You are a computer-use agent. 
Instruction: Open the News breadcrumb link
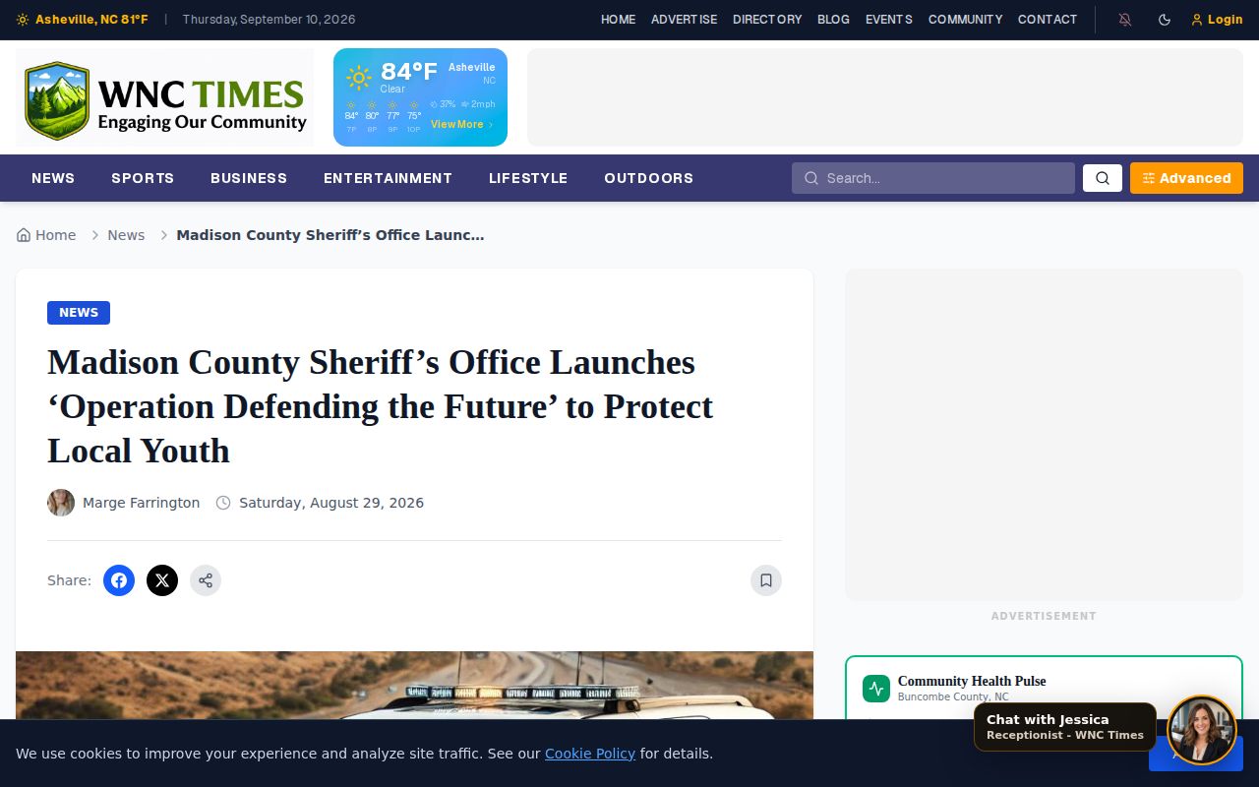click(x=126, y=235)
